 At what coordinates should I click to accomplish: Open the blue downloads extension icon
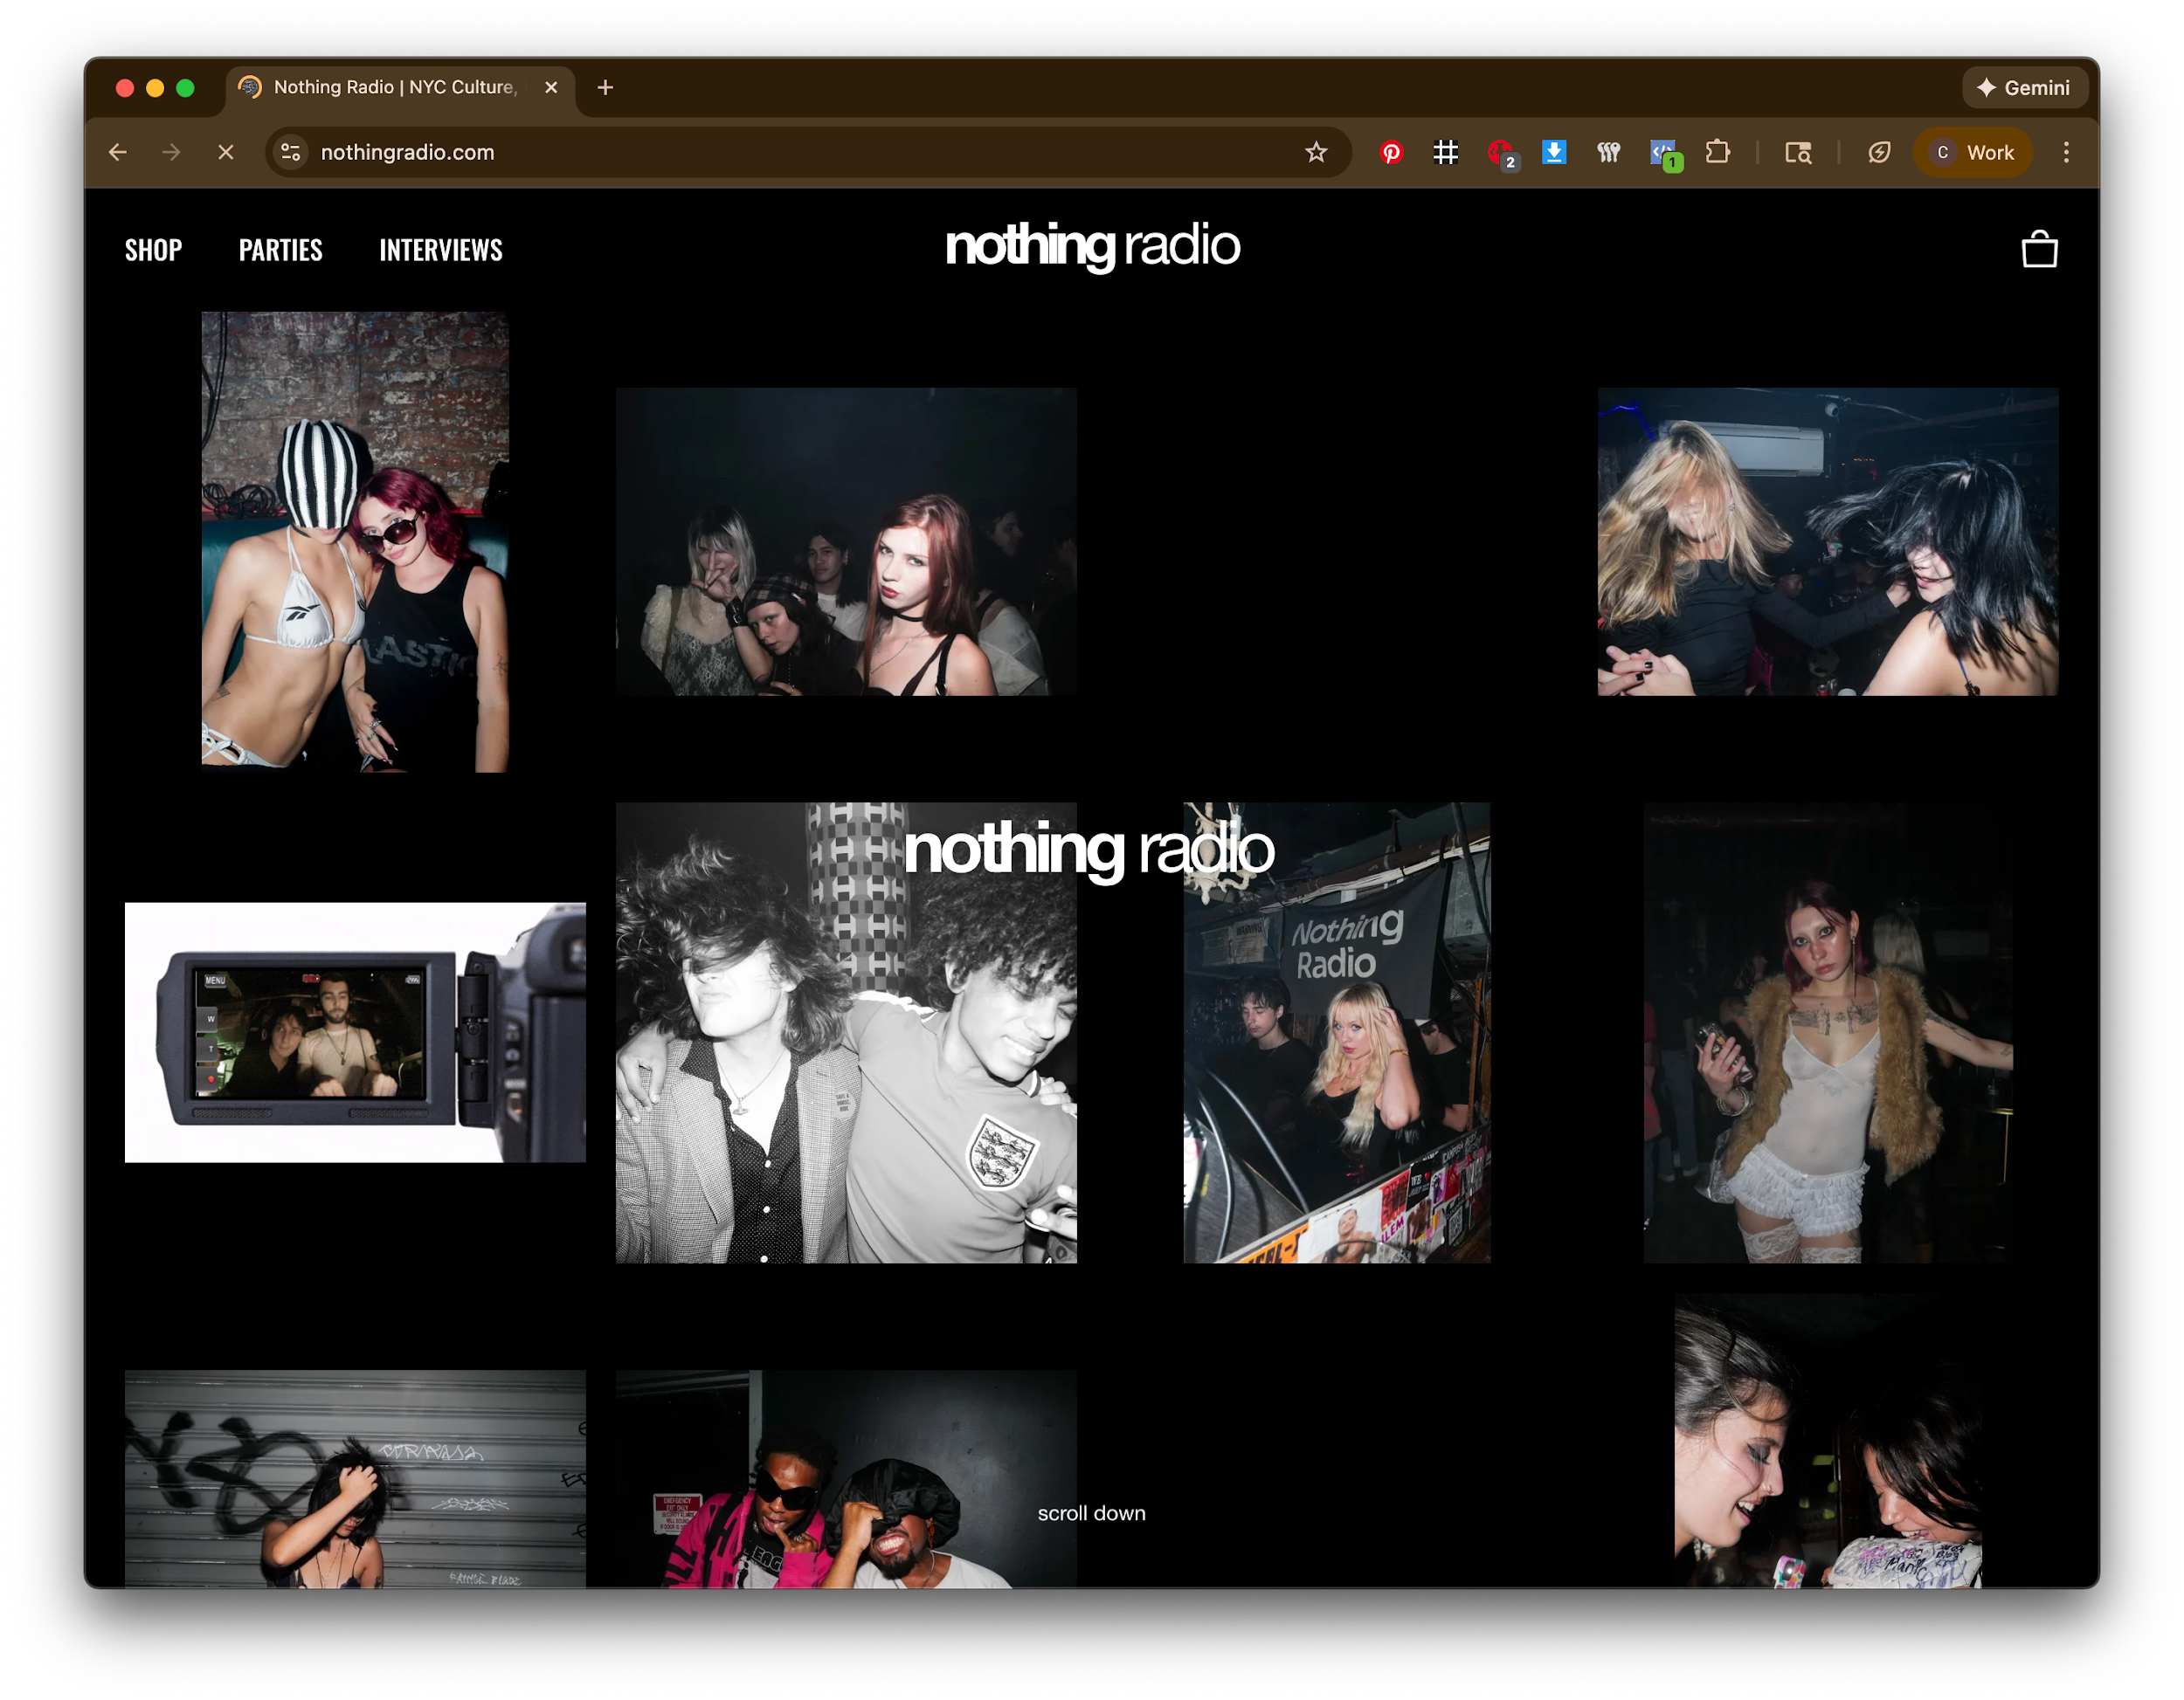1554,152
